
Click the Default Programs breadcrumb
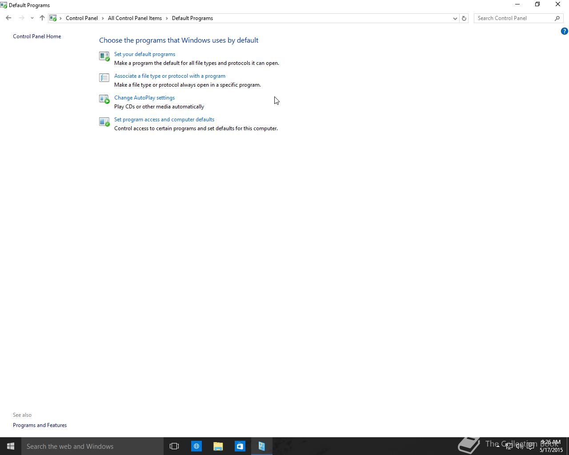click(192, 18)
